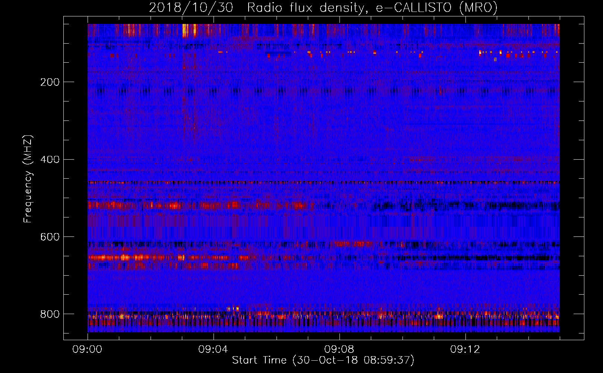
Task: Click the 09:04 time tick label
Action: 214,350
